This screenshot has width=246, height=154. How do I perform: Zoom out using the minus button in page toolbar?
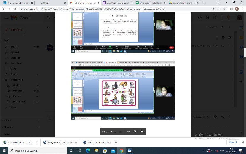[128, 131]
